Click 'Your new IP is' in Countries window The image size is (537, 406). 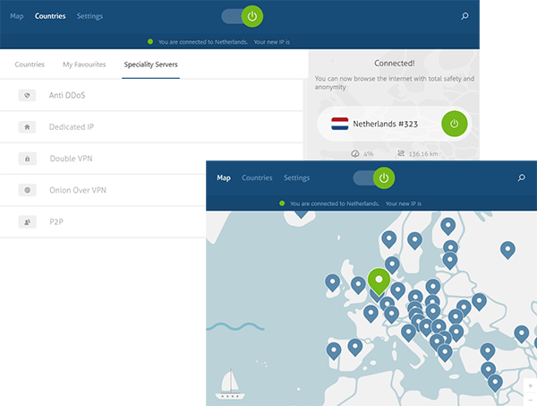click(271, 42)
